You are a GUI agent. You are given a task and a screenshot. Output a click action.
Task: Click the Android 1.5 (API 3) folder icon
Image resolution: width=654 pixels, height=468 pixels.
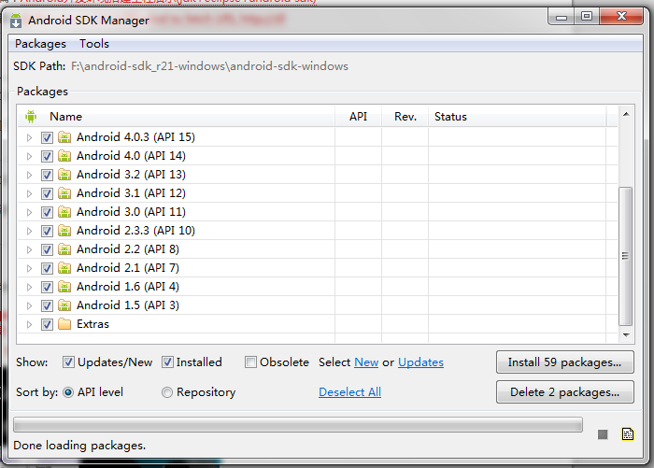click(x=64, y=305)
